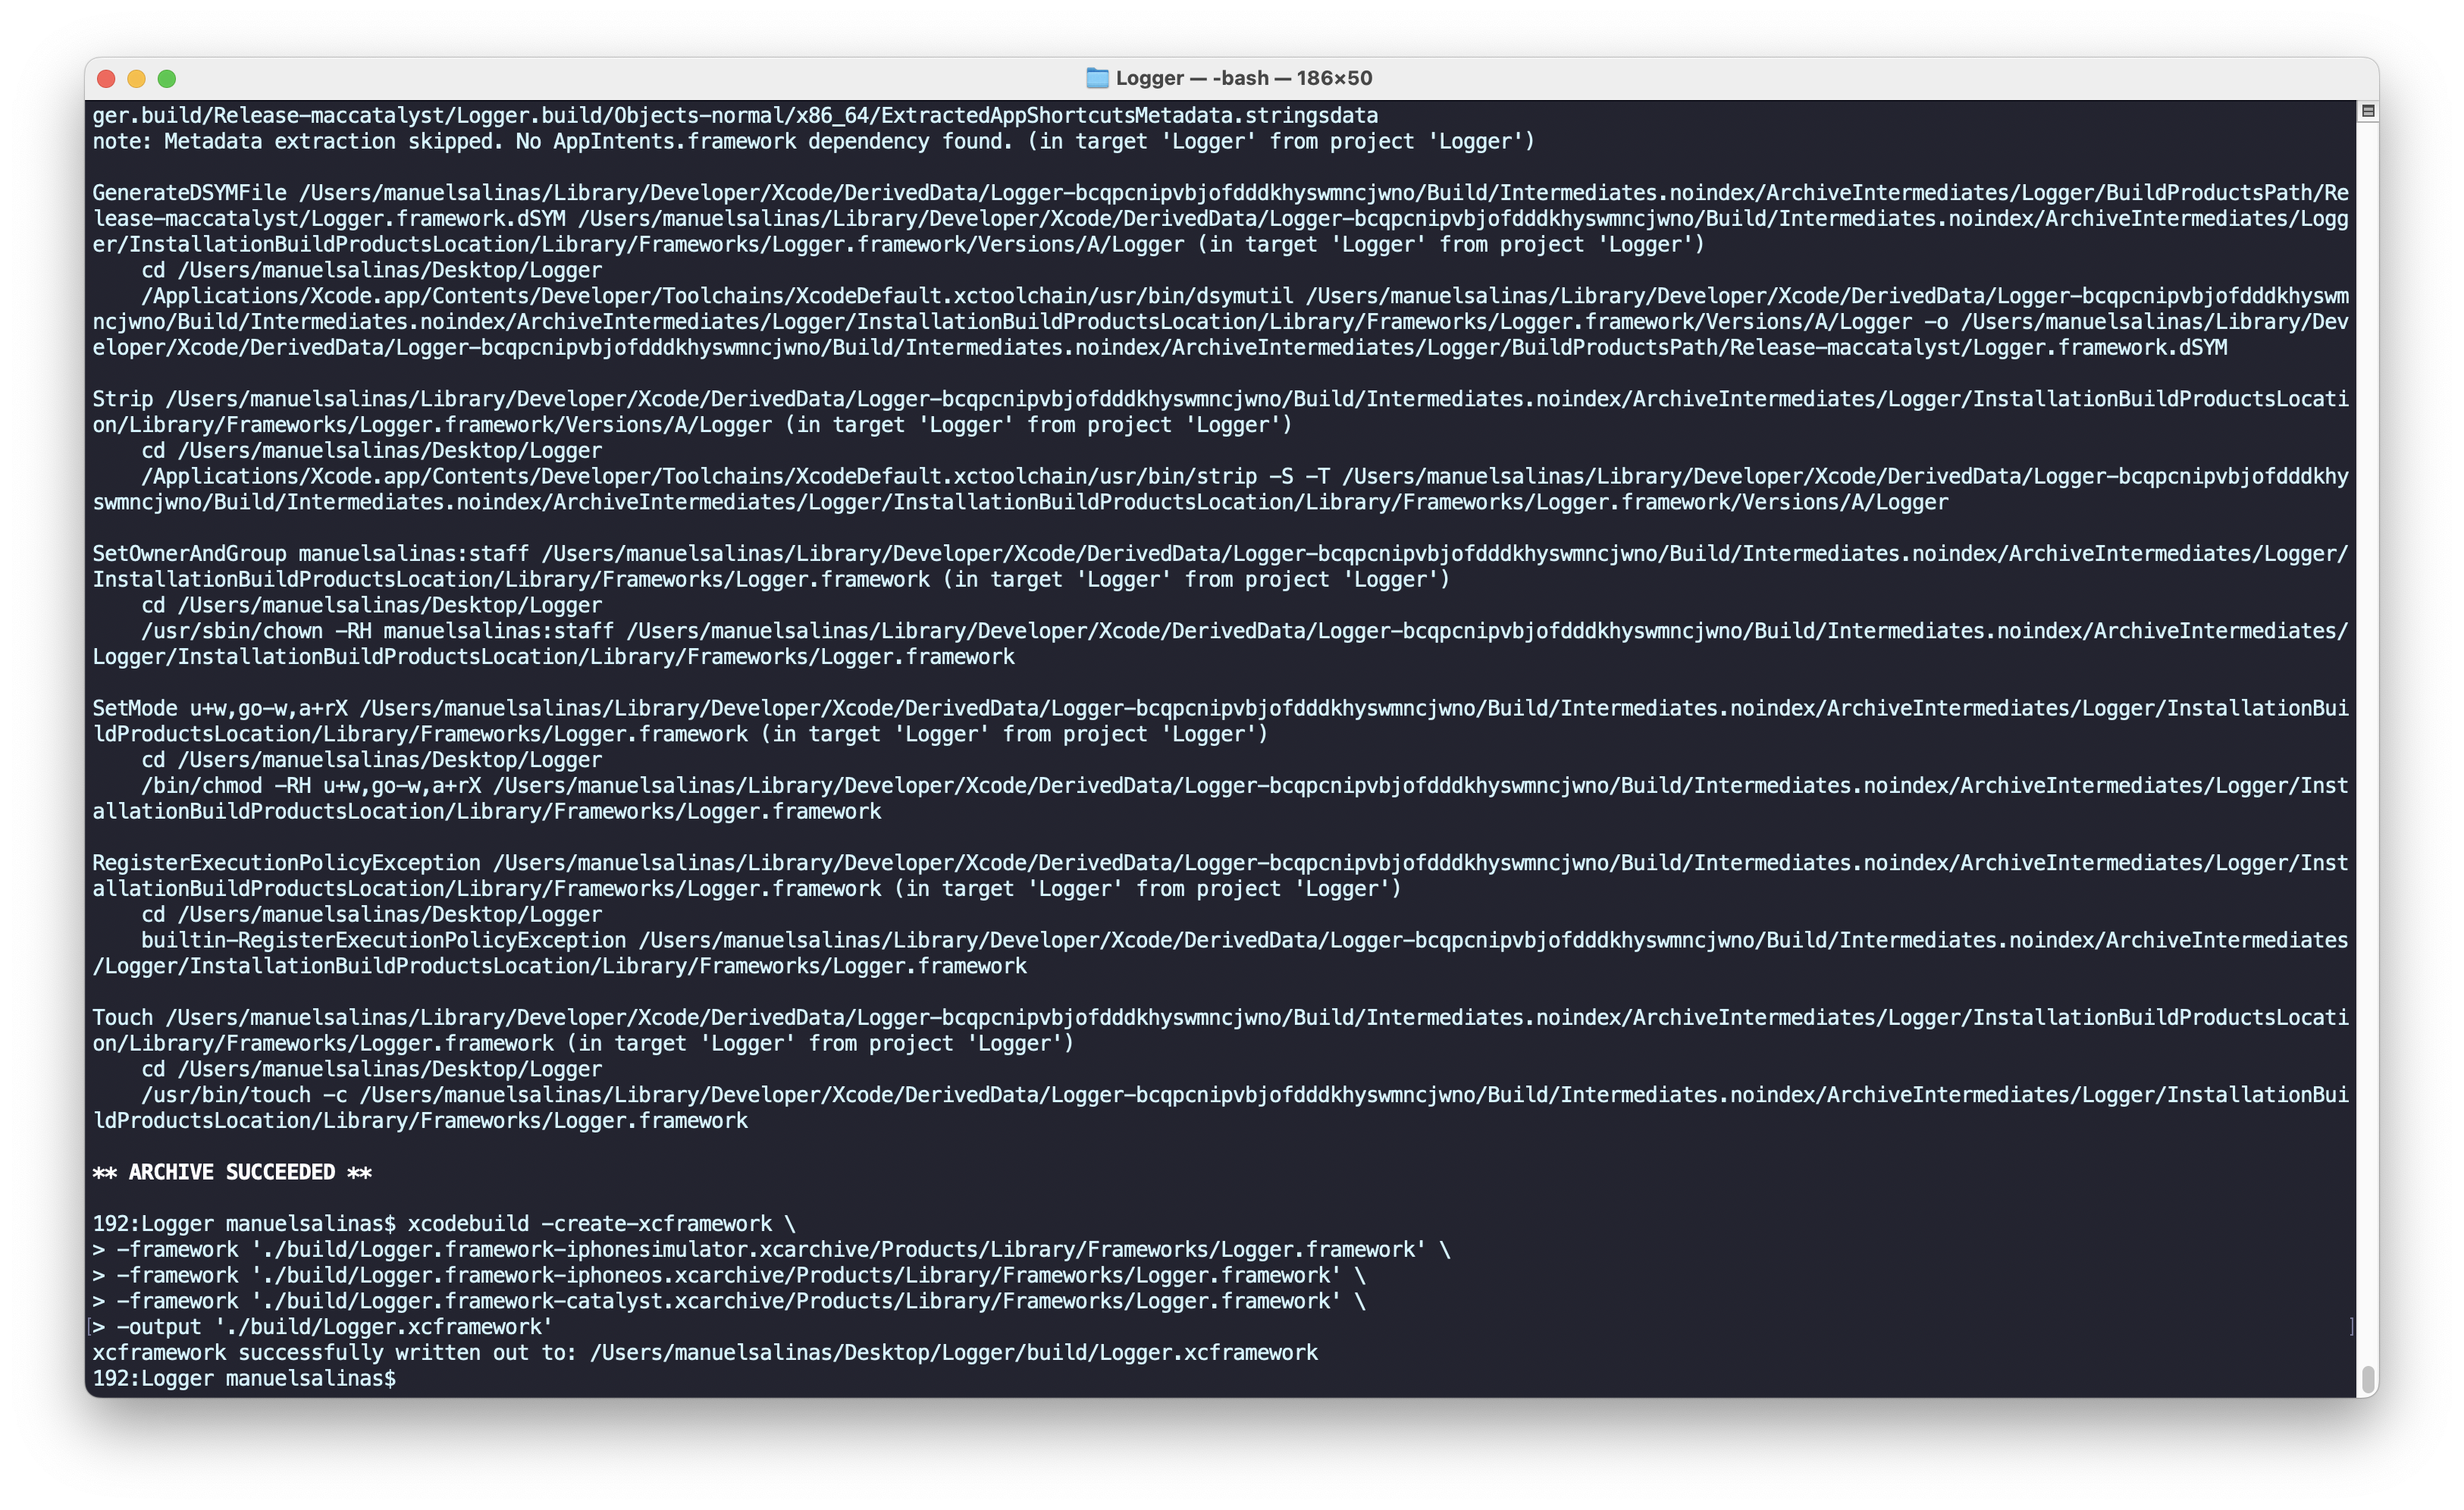The image size is (2464, 1510).
Task: Click the '/bin/chmod -RH' command text
Action: (x=226, y=785)
